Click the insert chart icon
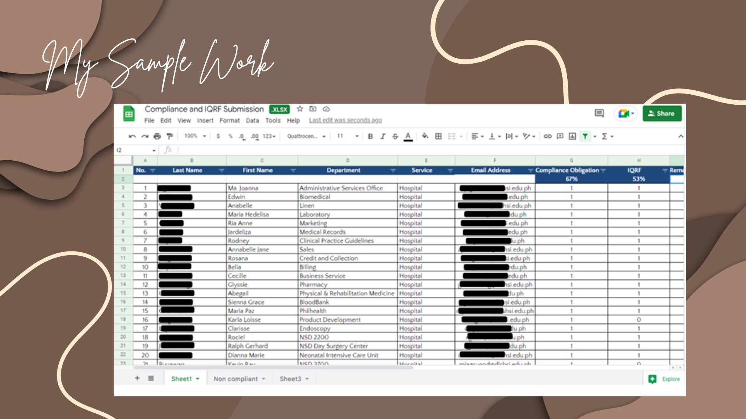 point(572,137)
